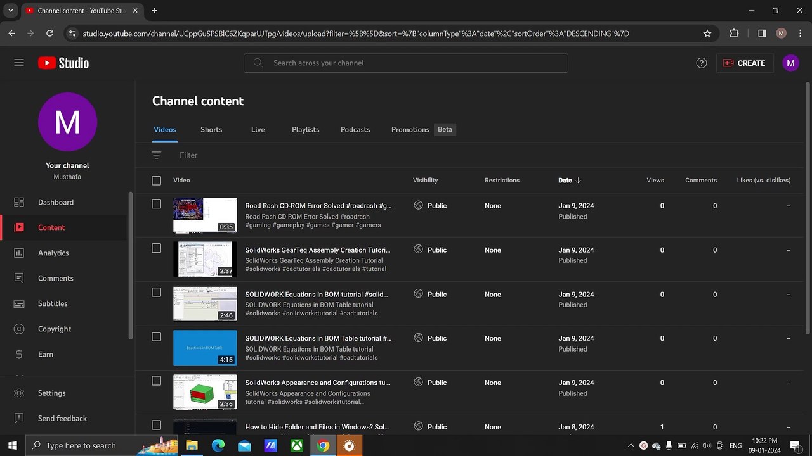Screen dimensions: 812x456
Task: Open the hamburger navigation menu
Action: pyautogui.click(x=19, y=63)
